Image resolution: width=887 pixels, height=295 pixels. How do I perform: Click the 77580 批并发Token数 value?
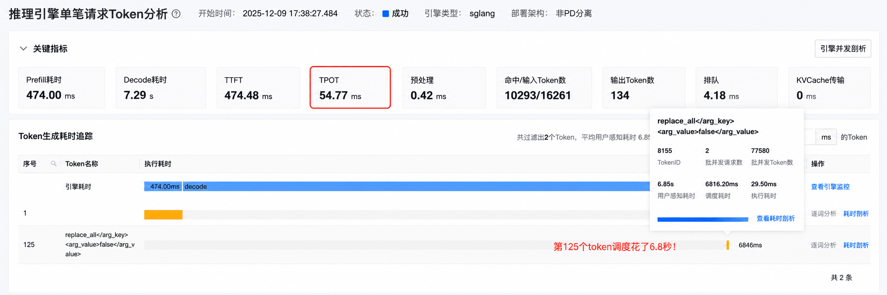tap(760, 151)
